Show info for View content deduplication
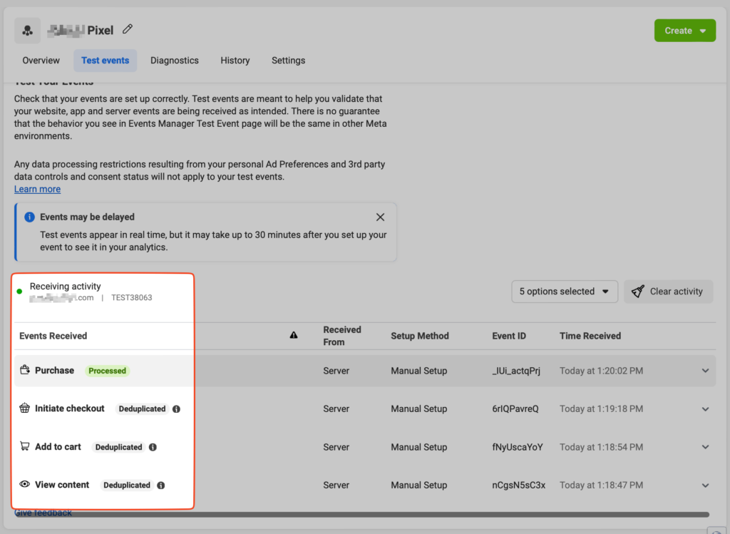Screen dimensions: 730x534 (161, 485)
